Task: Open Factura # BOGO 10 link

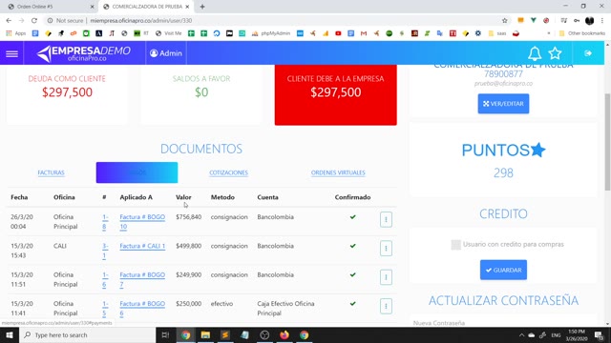Action: tap(142, 222)
